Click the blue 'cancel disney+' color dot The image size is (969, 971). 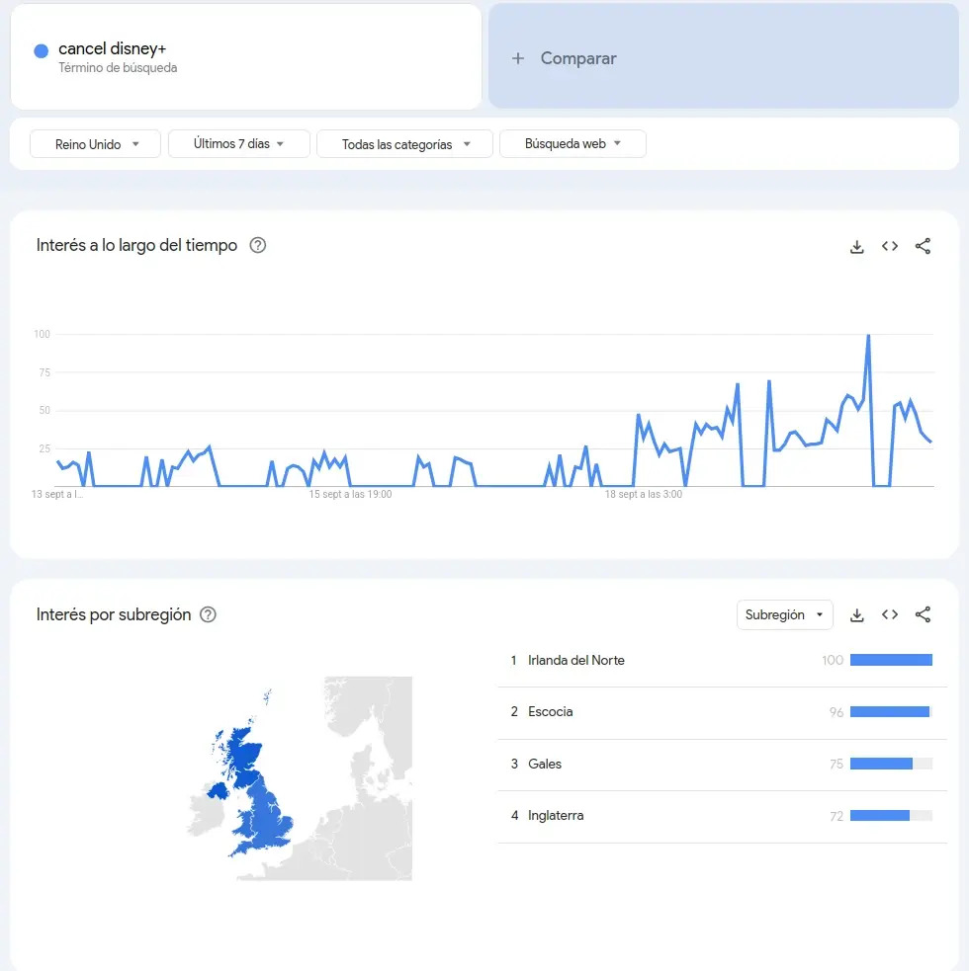pos(41,51)
